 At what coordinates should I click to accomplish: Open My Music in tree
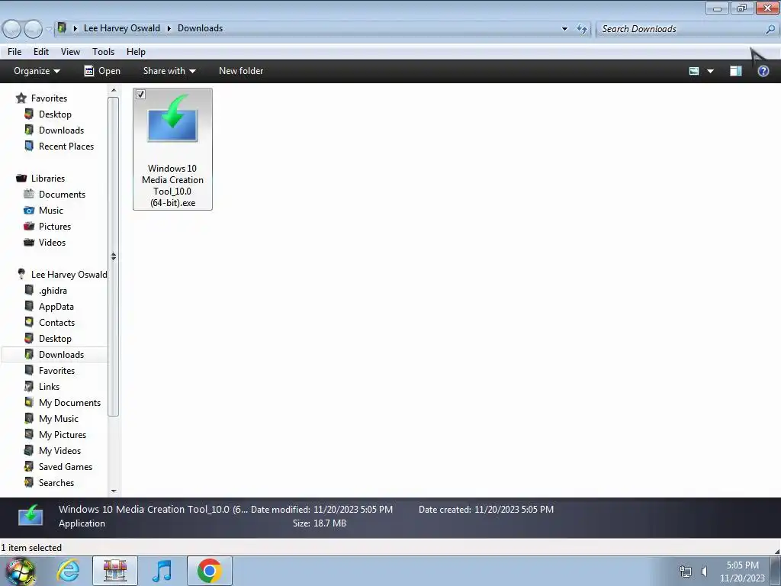coord(58,419)
